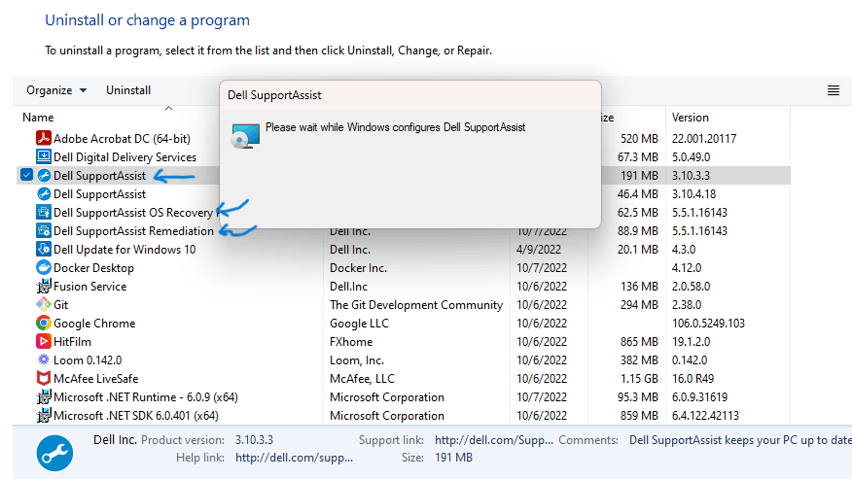Click Dell SupportAssist Remediation icon
This screenshot has height=479, width=852.
click(x=44, y=231)
